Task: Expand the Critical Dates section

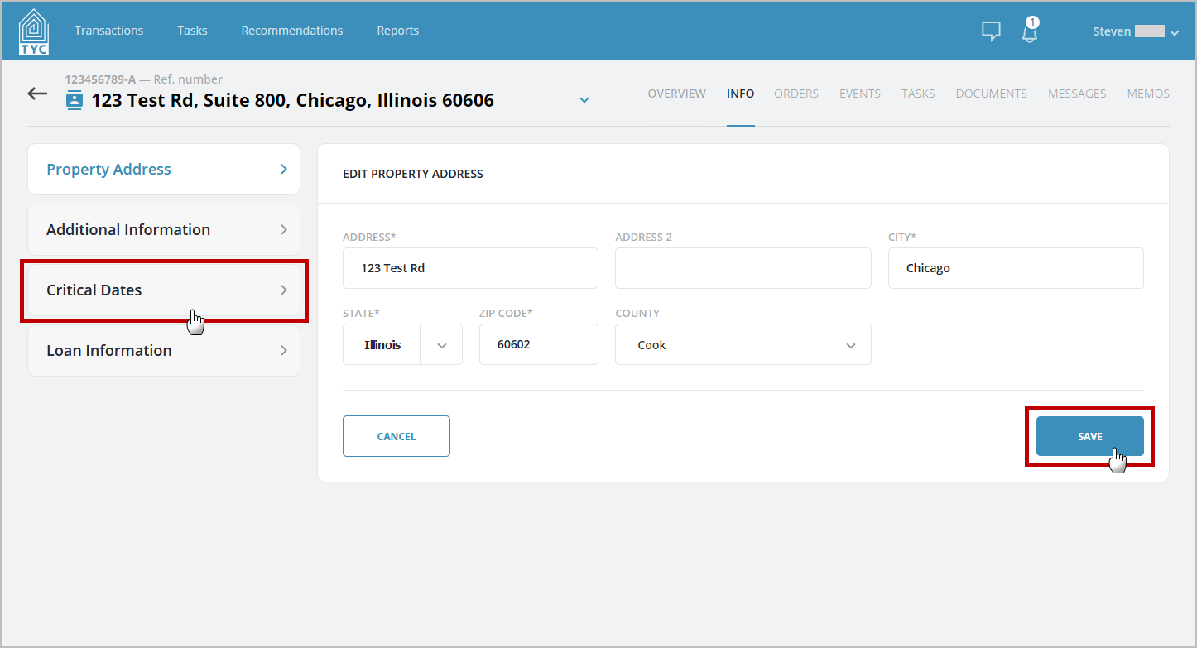Action: coord(163,290)
